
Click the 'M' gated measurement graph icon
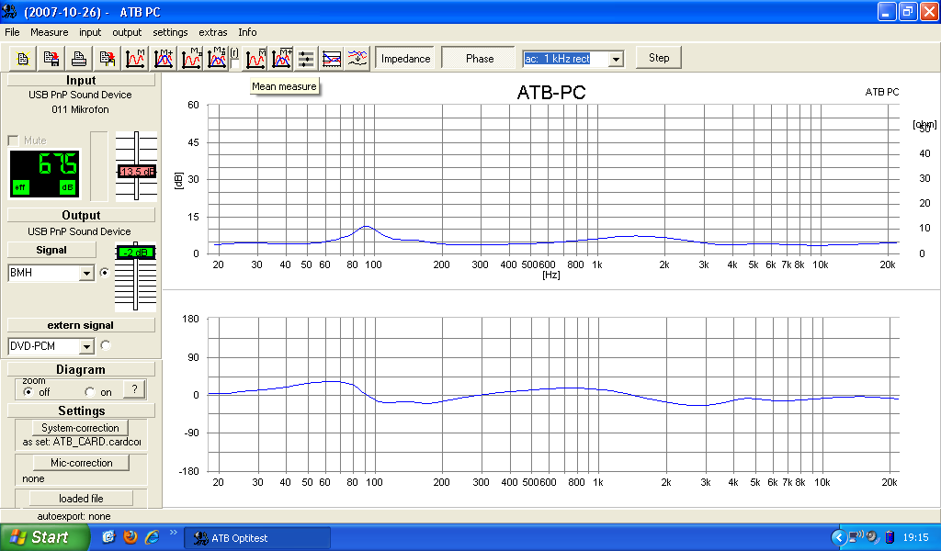[x=191, y=59]
